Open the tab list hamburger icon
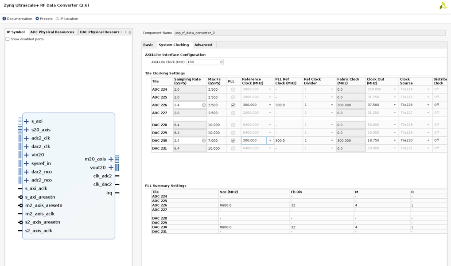 click(131, 32)
